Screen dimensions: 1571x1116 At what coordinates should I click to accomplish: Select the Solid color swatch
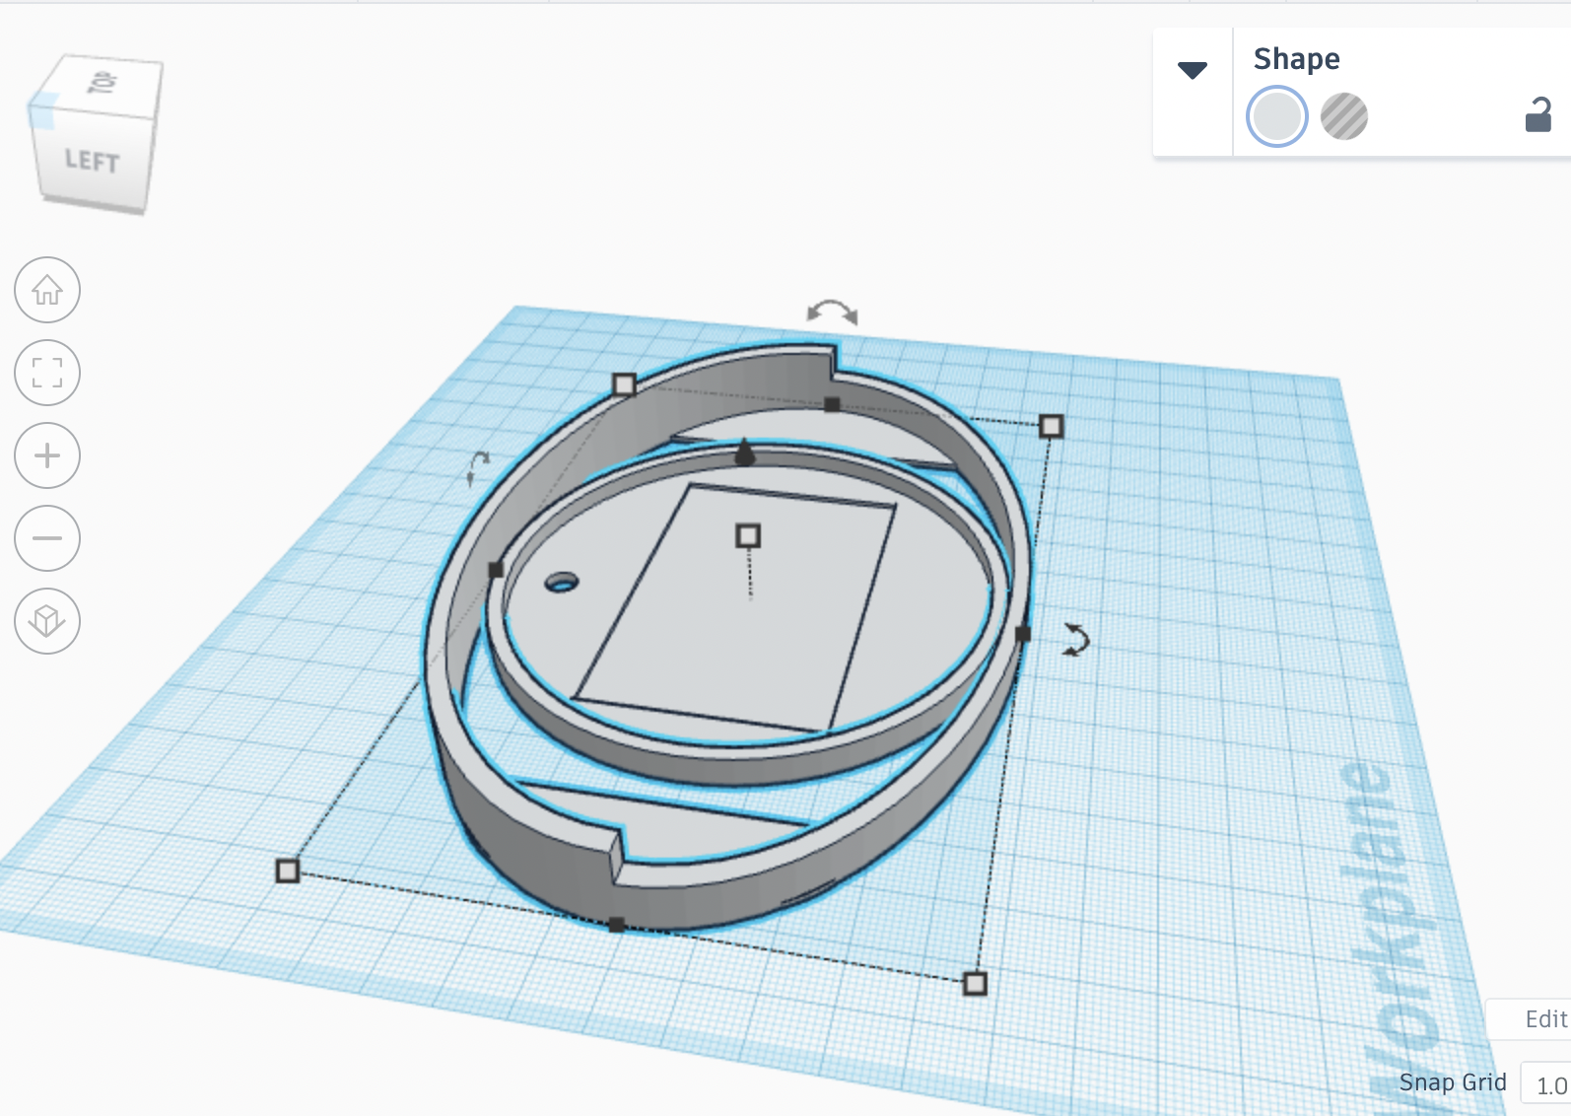(1277, 116)
